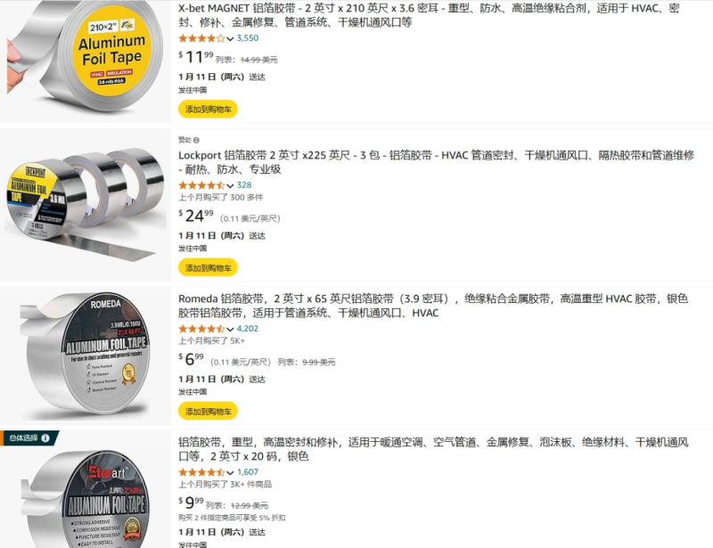Image resolution: width=713 pixels, height=548 pixels.
Task: Open the Lockport 铝箔胶带 product title
Action: click(x=436, y=162)
